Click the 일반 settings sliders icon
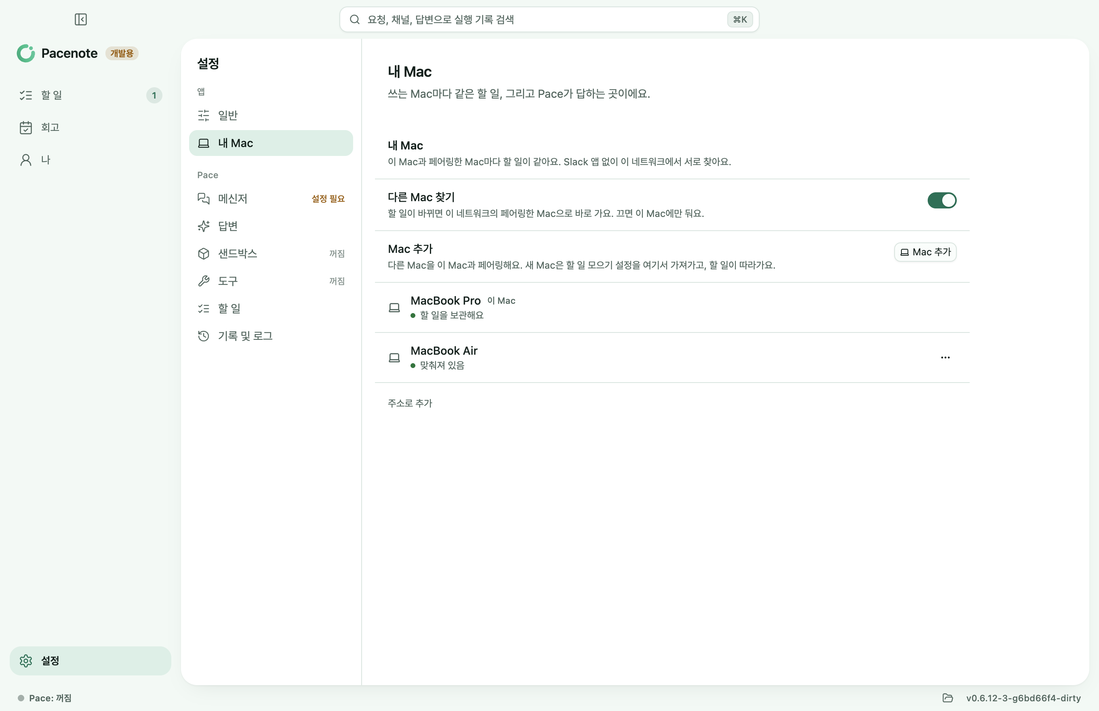The height and width of the screenshot is (711, 1099). click(204, 116)
